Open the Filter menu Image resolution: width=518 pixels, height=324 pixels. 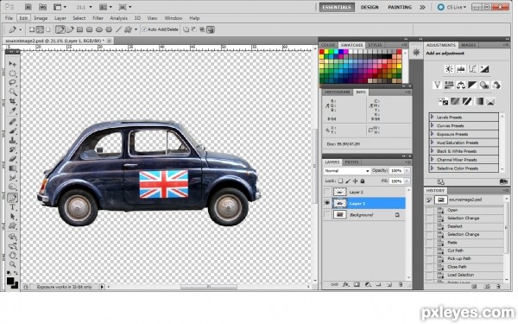click(98, 18)
